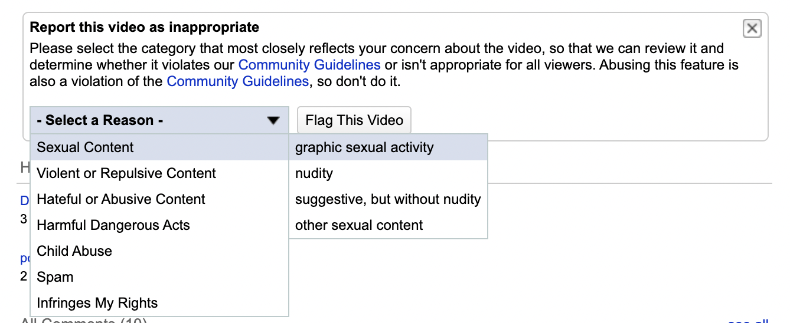
Task: Select Violent or Repulsive Content
Action: (x=126, y=173)
